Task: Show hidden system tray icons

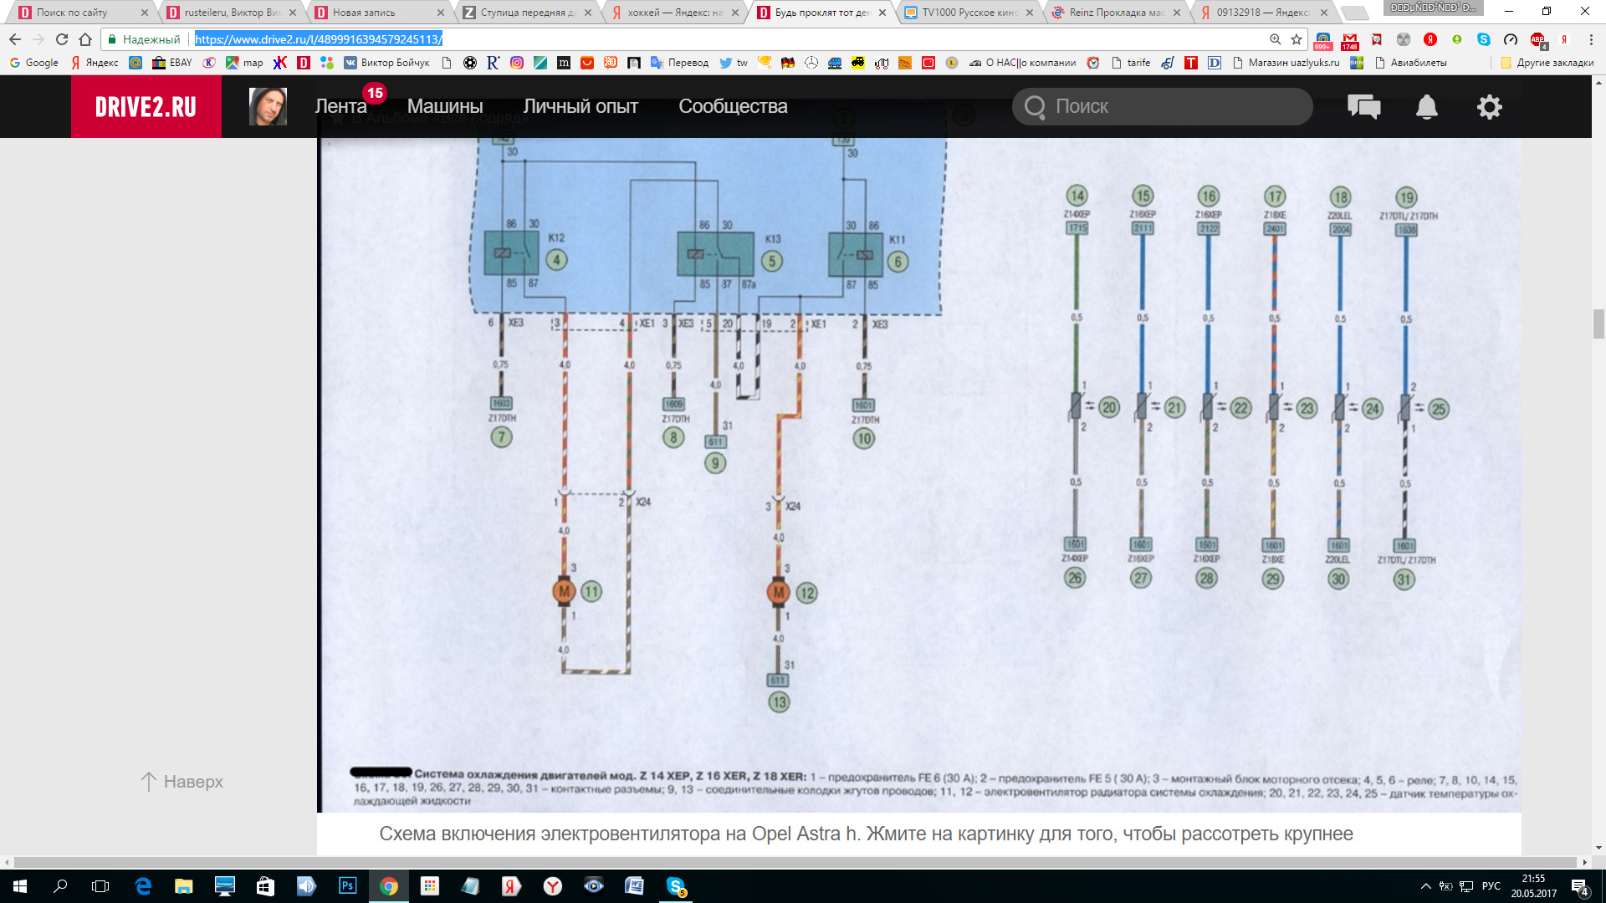Action: [1425, 886]
